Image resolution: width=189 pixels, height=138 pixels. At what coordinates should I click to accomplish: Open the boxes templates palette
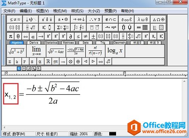(x=158, y=27)
